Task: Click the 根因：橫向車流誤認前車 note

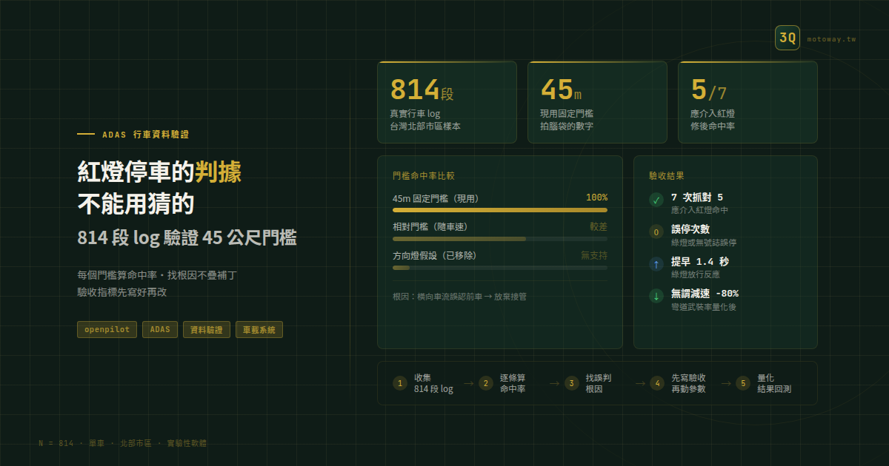Action: point(459,297)
